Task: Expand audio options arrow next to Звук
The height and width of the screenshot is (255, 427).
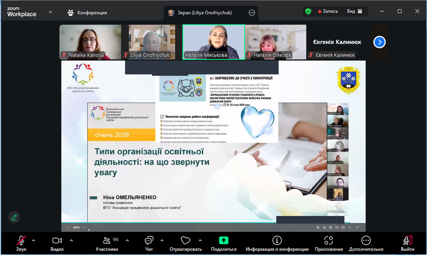Action: pyautogui.click(x=34, y=240)
